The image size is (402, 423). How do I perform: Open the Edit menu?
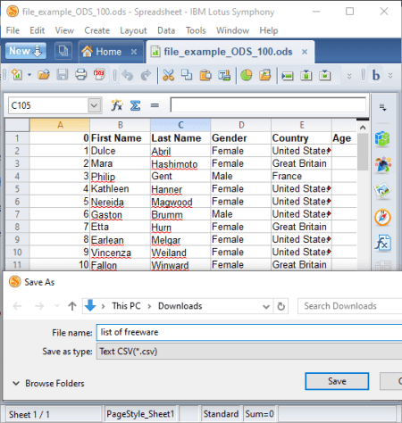(x=37, y=30)
